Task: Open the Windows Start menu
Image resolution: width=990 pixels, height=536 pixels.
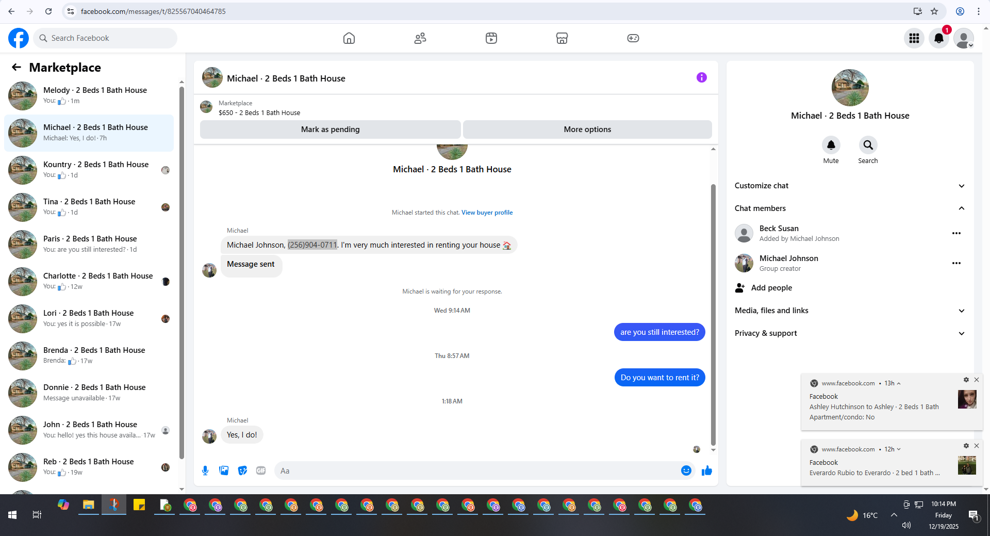Action: tap(12, 515)
